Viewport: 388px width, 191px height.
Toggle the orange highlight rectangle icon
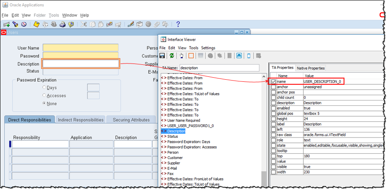[191, 56]
